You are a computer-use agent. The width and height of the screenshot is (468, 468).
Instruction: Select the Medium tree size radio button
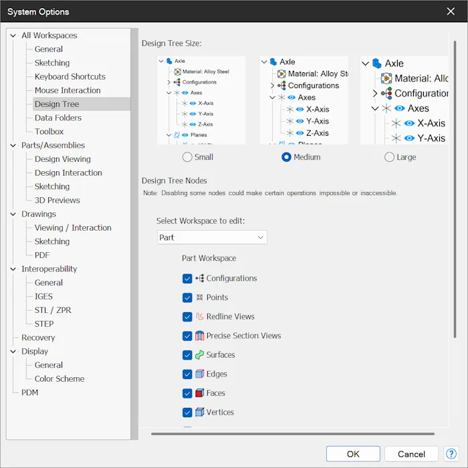pos(286,157)
